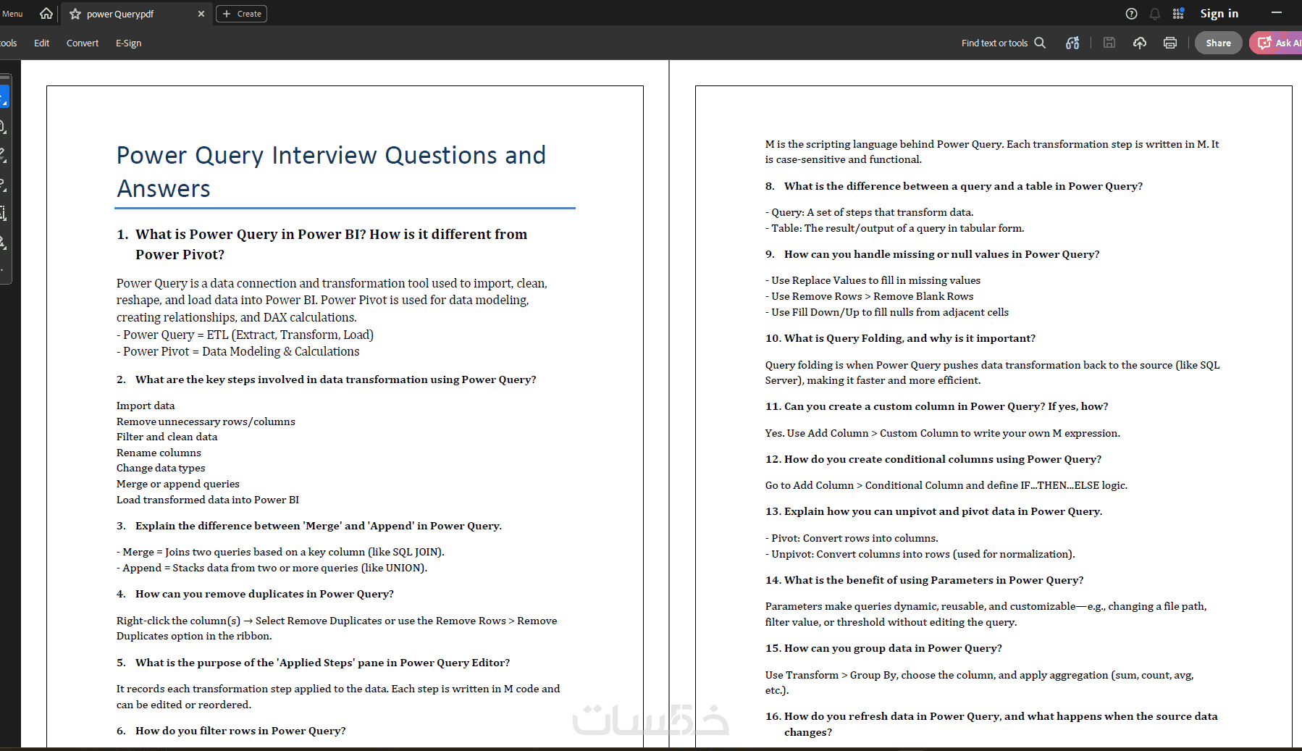Print the document with the printer icon

pyautogui.click(x=1170, y=43)
